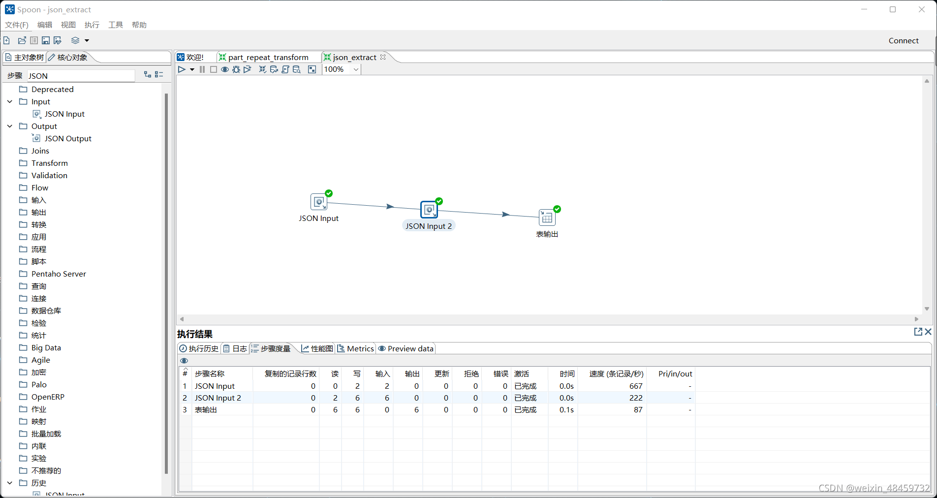Click the 步骤名称 column header
This screenshot has height=498, width=937.
tap(222, 373)
